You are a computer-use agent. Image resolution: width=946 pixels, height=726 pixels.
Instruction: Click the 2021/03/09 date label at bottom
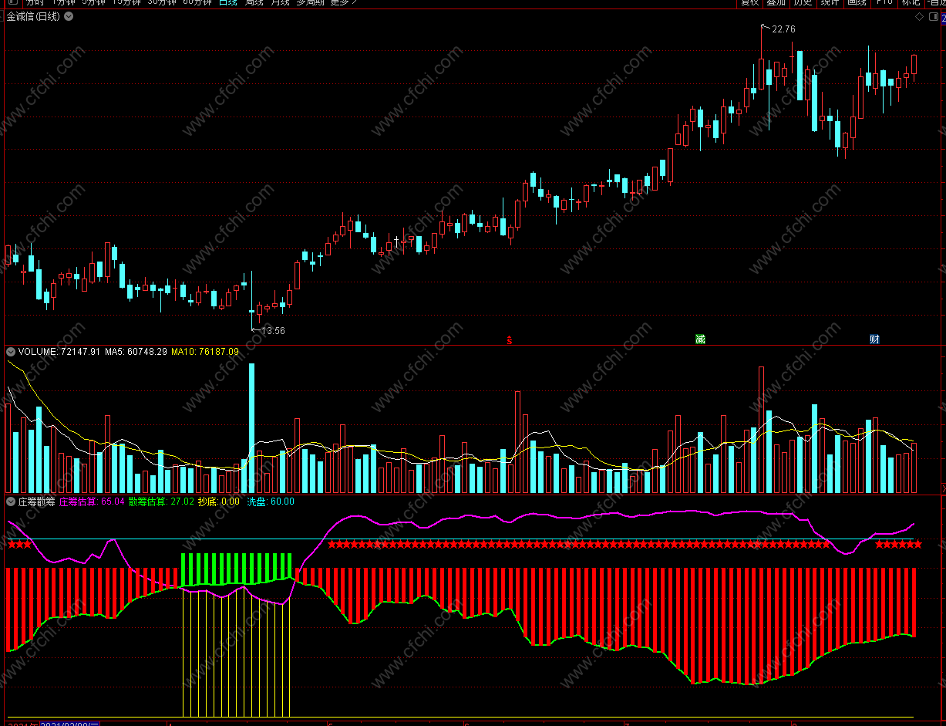[70, 724]
